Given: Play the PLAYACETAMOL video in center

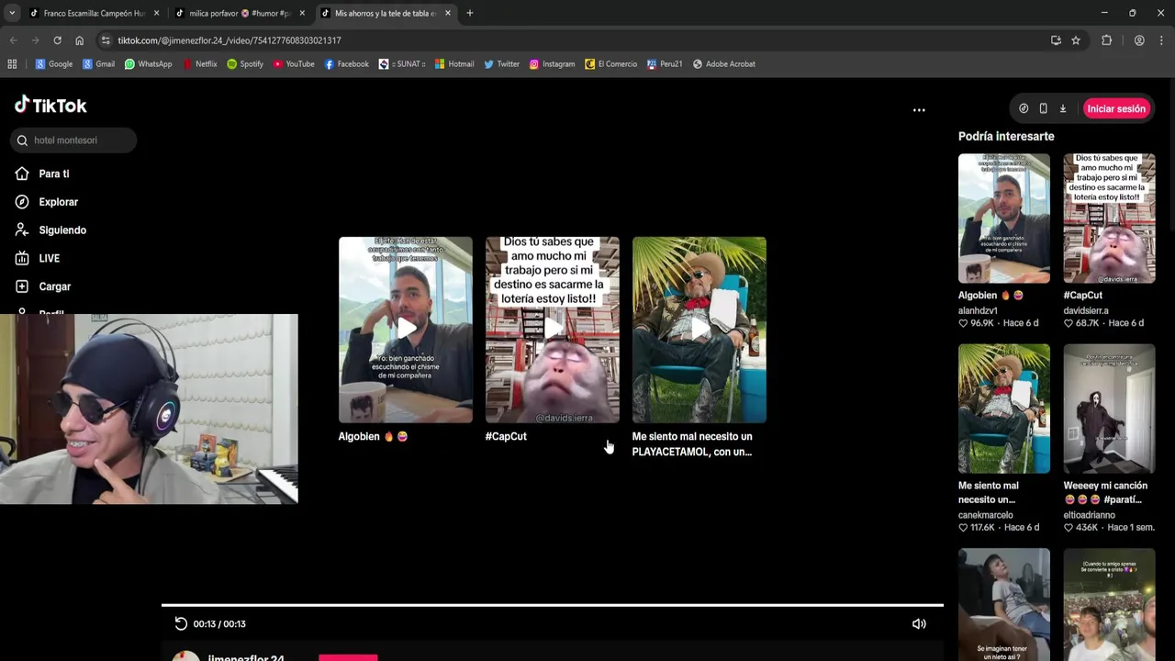Looking at the screenshot, I should tap(699, 330).
